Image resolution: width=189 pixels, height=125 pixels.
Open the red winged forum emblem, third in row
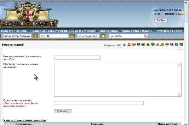point(134,45)
